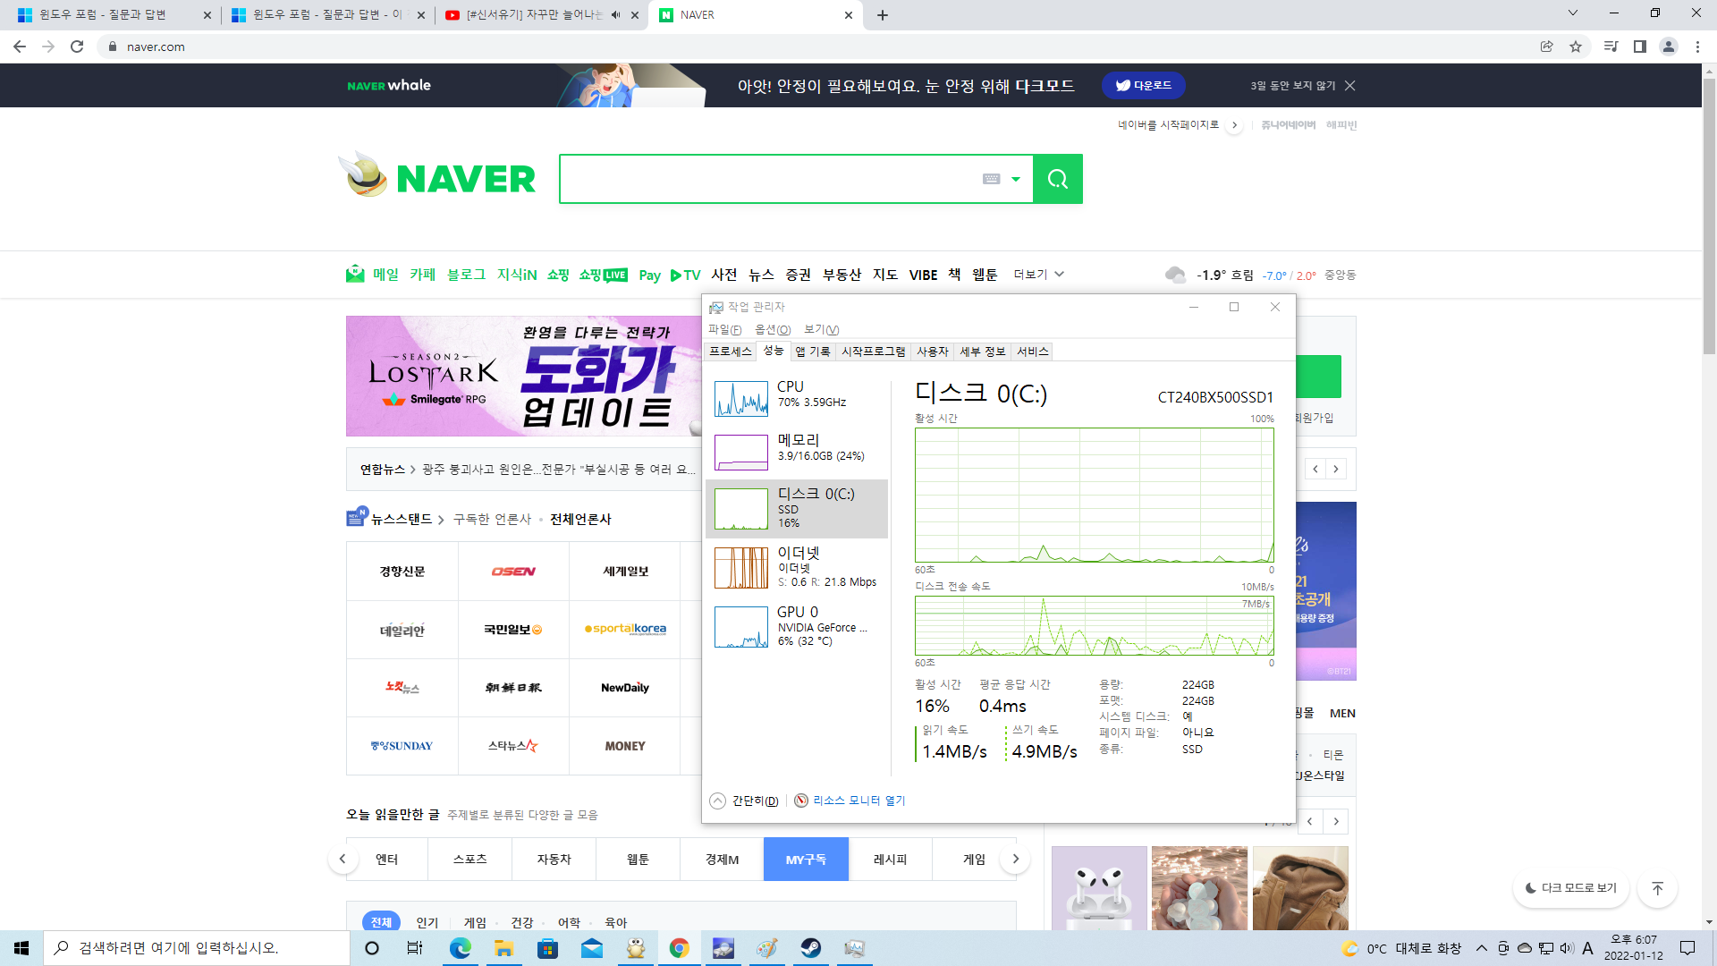Click the AirPods shopping thumbnail
This screenshot has height=966, width=1717.
[1099, 888]
